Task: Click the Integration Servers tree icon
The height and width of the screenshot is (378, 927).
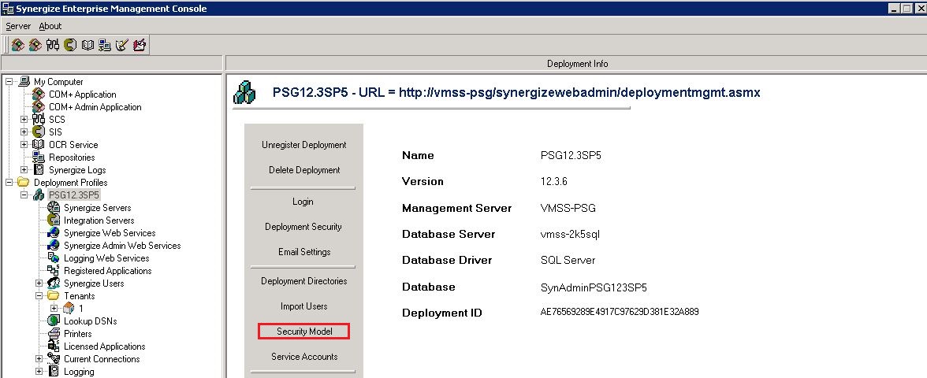Action: [54, 220]
